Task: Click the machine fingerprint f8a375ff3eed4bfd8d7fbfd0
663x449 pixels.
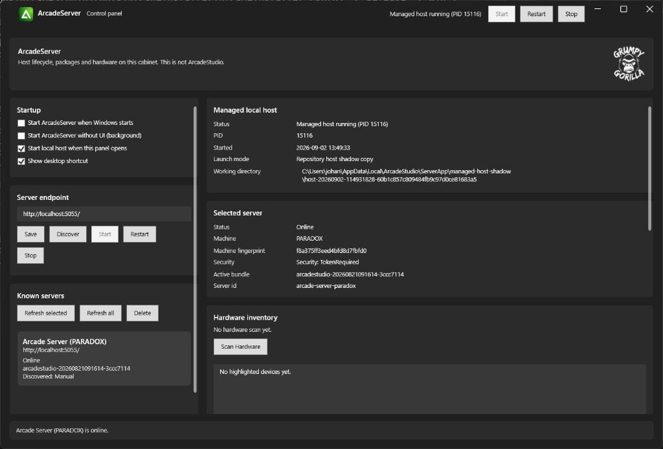Action: pyautogui.click(x=331, y=250)
